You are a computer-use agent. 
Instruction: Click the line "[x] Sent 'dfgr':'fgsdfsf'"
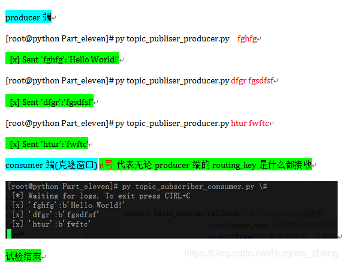pyautogui.click(x=49, y=101)
